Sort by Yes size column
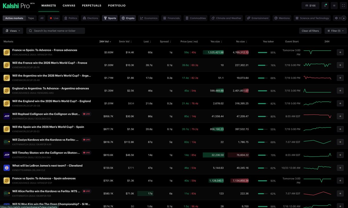This screenshot has width=348, height=208. coord(216,42)
